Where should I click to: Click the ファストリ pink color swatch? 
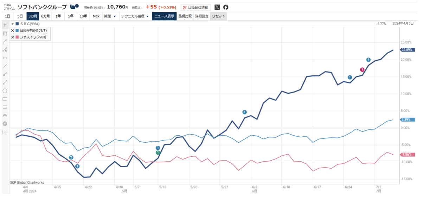tap(17, 37)
